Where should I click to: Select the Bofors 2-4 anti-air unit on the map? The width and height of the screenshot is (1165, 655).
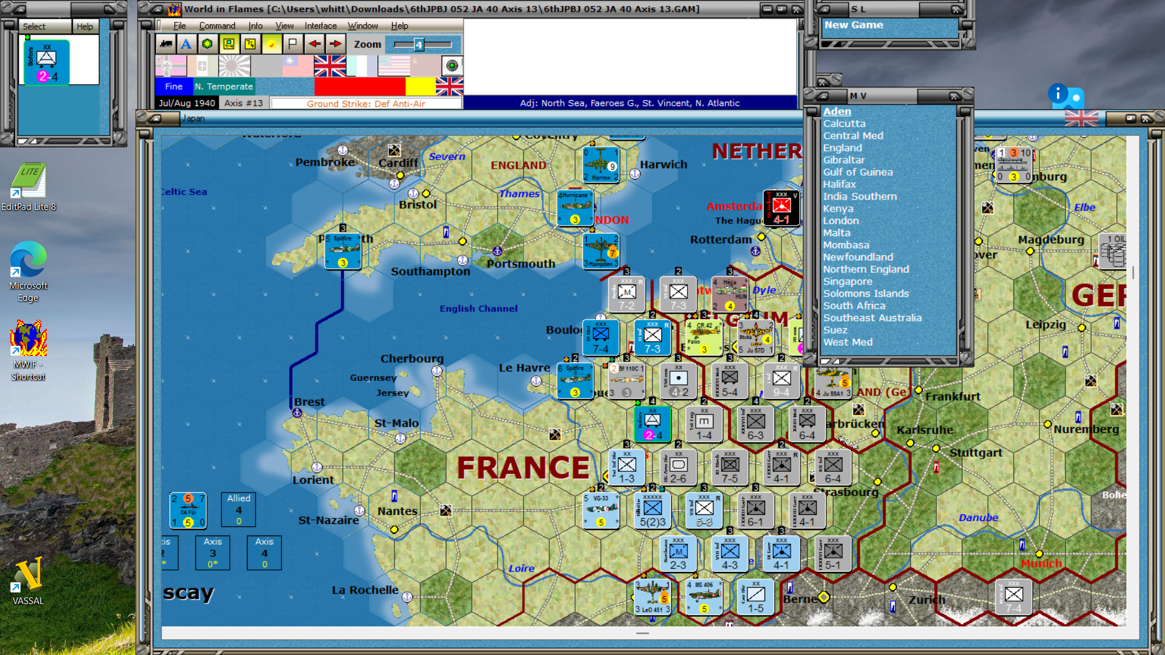coord(652,424)
